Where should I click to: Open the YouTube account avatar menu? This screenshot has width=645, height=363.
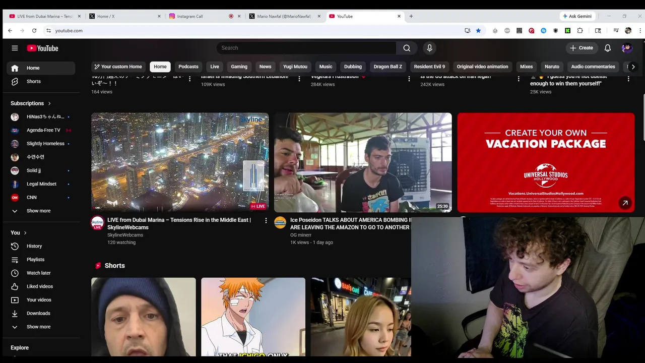click(627, 48)
